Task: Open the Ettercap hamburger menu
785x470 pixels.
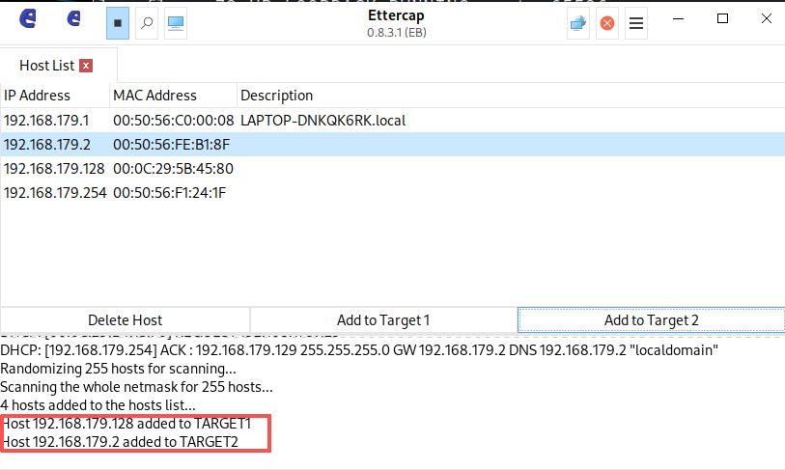Action: [636, 23]
